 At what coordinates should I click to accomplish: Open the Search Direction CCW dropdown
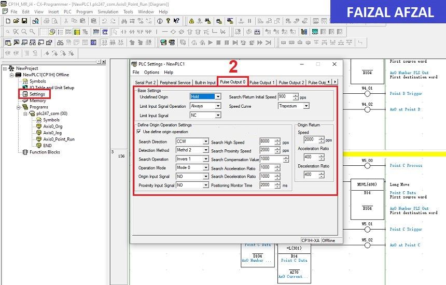point(206,141)
